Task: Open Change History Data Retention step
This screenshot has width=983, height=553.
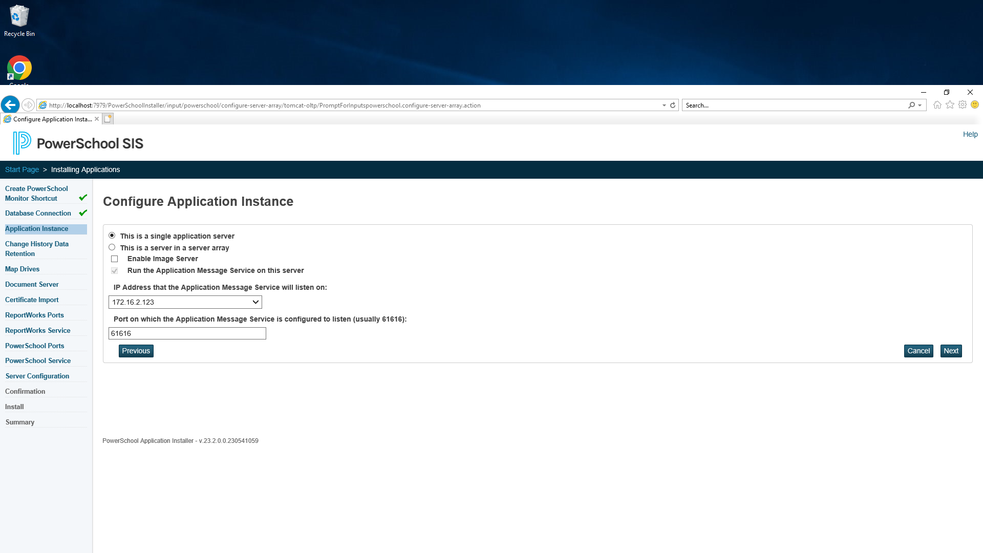Action: click(37, 249)
